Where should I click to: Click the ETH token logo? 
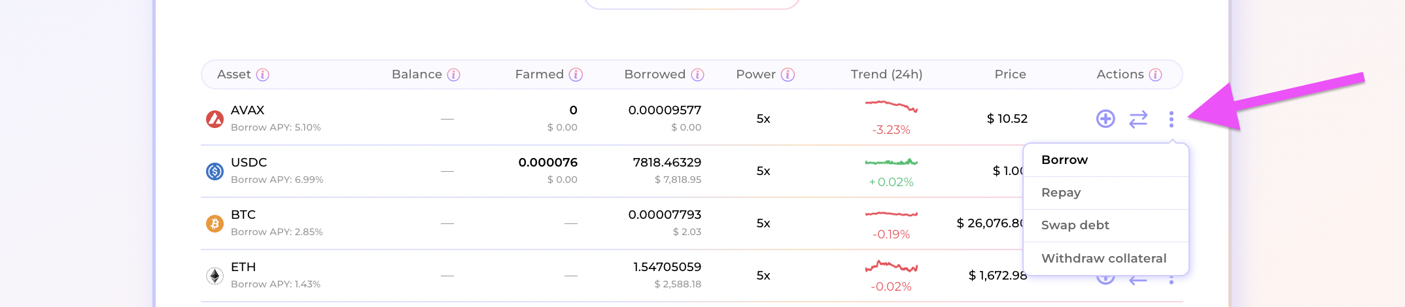(215, 276)
